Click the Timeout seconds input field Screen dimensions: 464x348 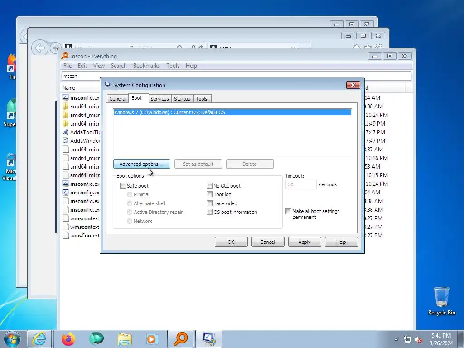tap(301, 184)
